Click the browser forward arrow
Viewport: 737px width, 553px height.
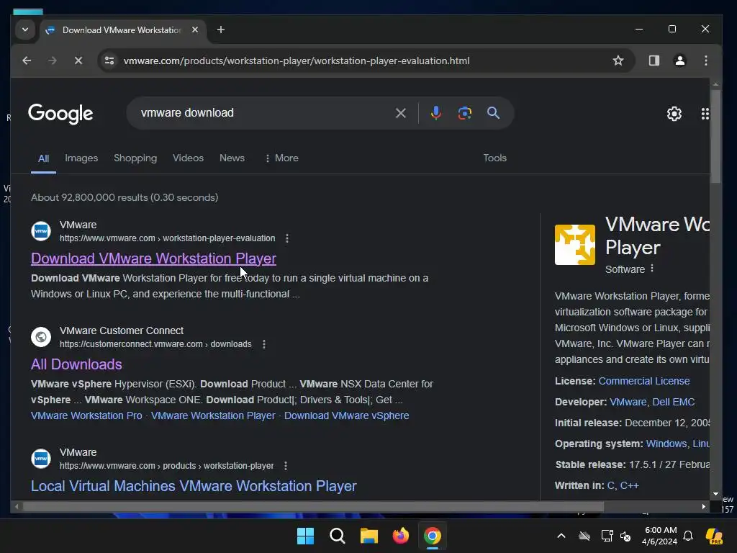(52, 60)
